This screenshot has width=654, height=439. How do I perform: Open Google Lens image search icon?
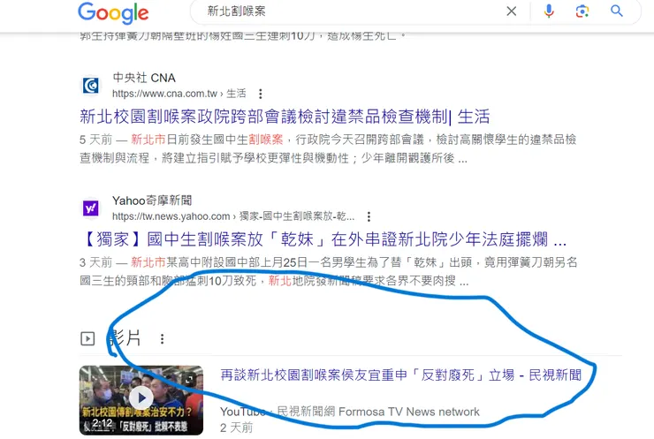582,11
